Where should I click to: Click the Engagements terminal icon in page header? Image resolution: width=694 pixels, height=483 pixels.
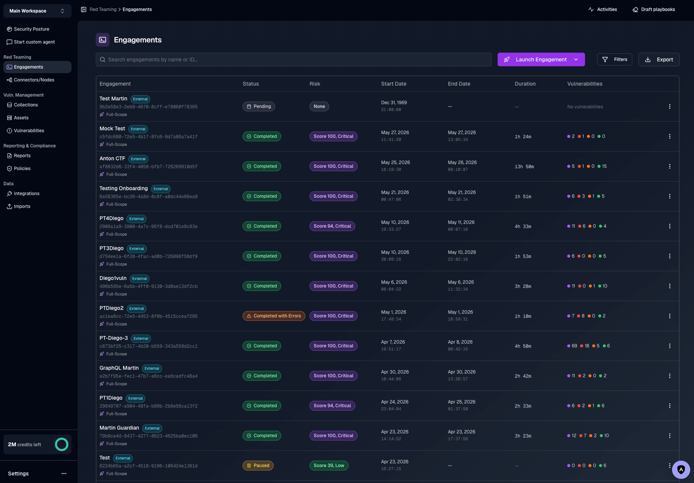click(103, 40)
